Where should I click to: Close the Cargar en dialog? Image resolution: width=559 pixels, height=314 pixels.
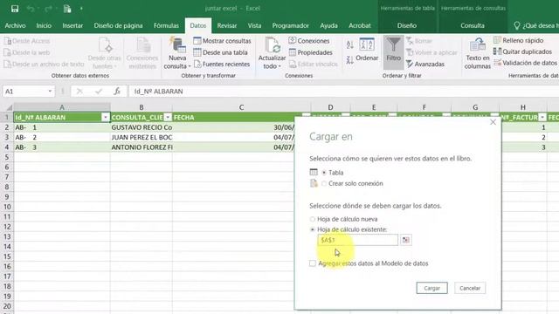pos(493,122)
